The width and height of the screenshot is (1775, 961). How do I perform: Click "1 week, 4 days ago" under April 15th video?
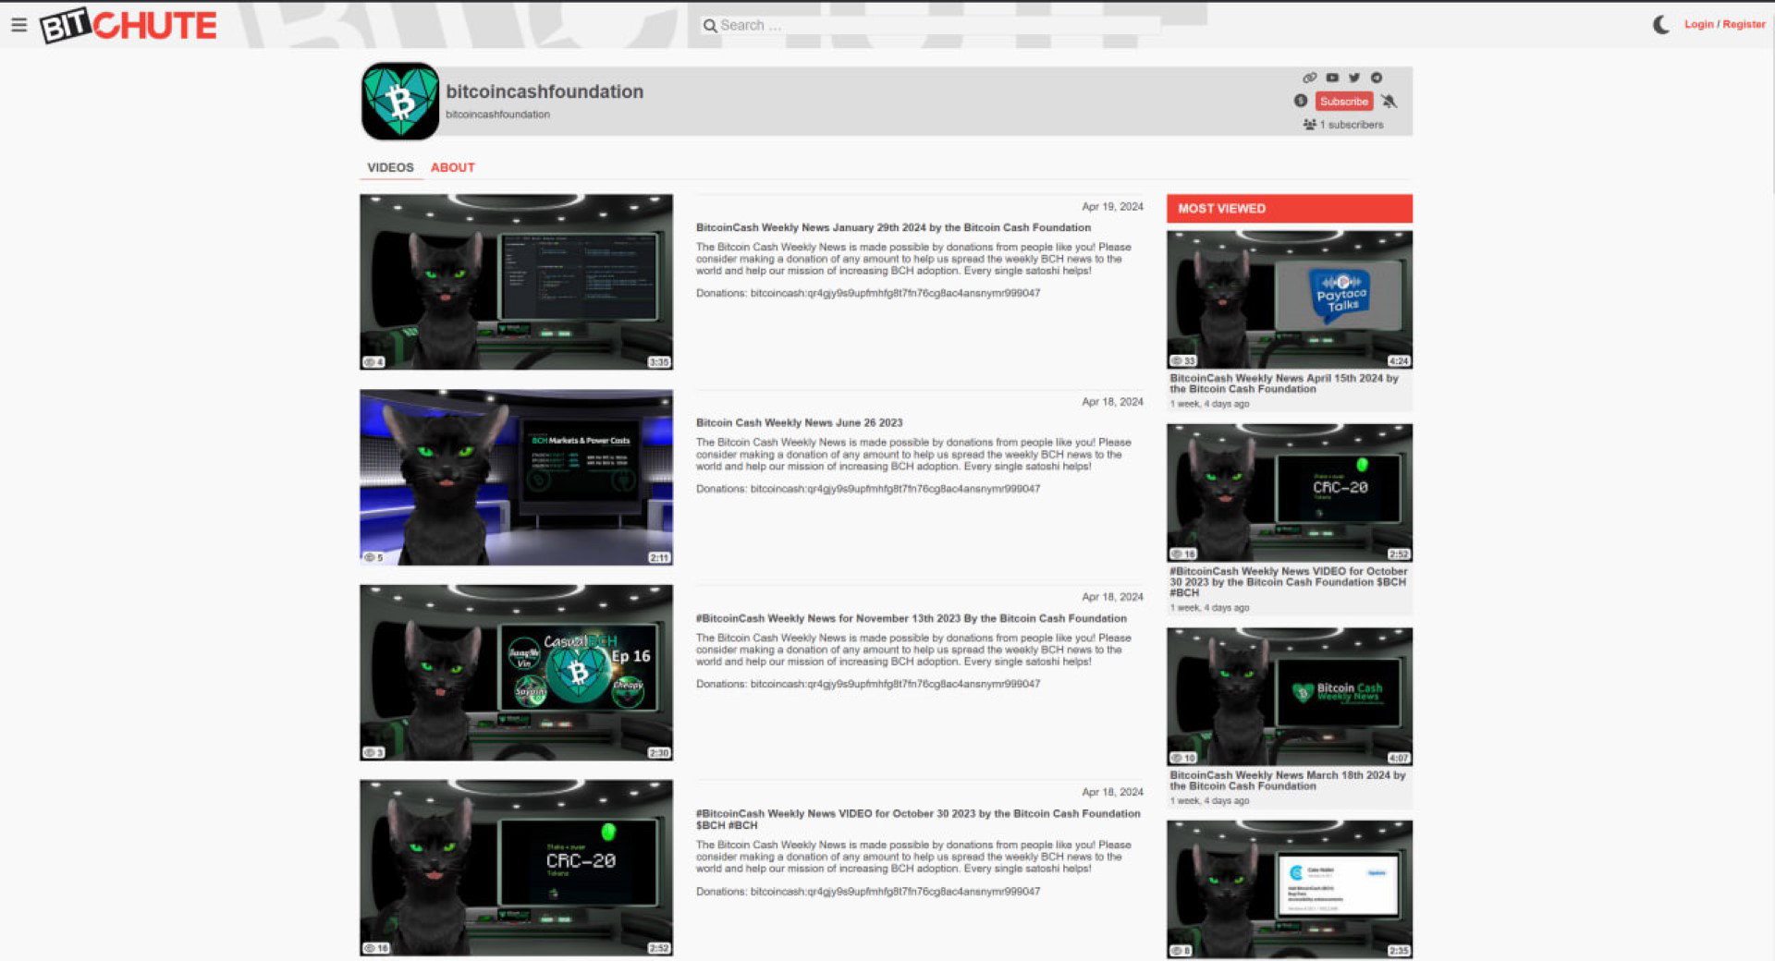(x=1209, y=404)
